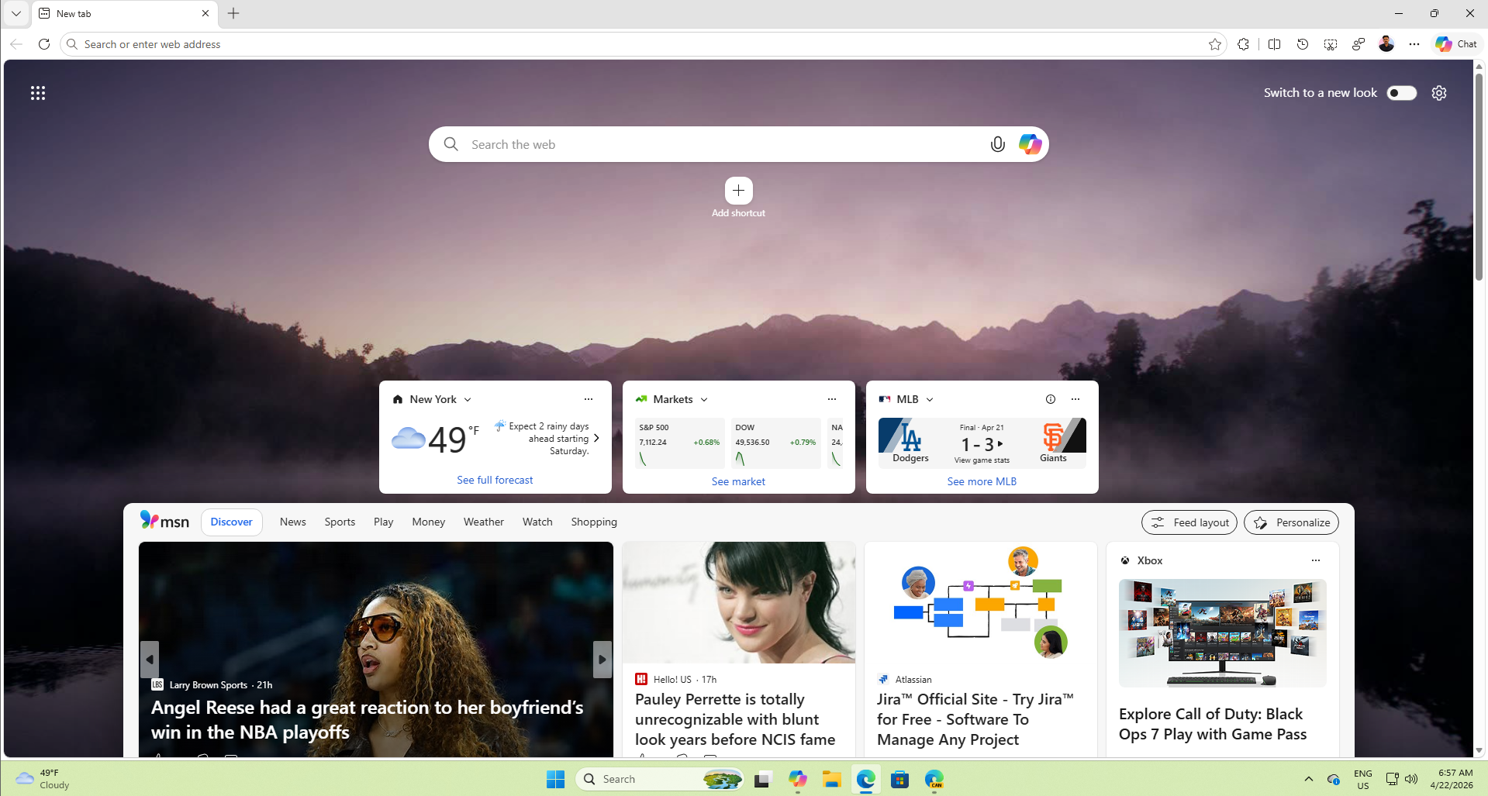Click inside the Search the web field
Viewport: 1488px width, 796px height.
click(698, 144)
